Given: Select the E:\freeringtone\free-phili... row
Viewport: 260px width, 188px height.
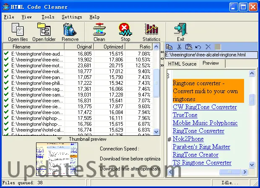Looking at the screenshot, I should [78, 83].
